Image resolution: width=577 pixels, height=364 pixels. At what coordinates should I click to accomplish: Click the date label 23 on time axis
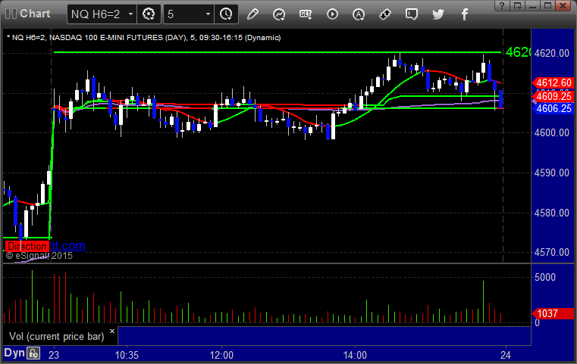click(x=54, y=355)
